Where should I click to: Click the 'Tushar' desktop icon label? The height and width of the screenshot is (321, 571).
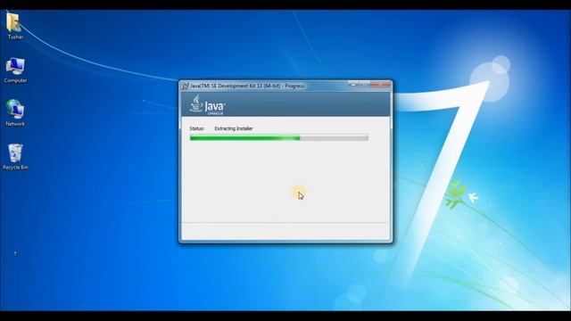(15, 37)
